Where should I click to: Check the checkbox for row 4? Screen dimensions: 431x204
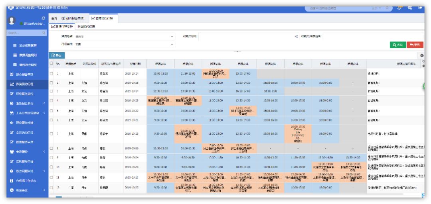coord(51,100)
